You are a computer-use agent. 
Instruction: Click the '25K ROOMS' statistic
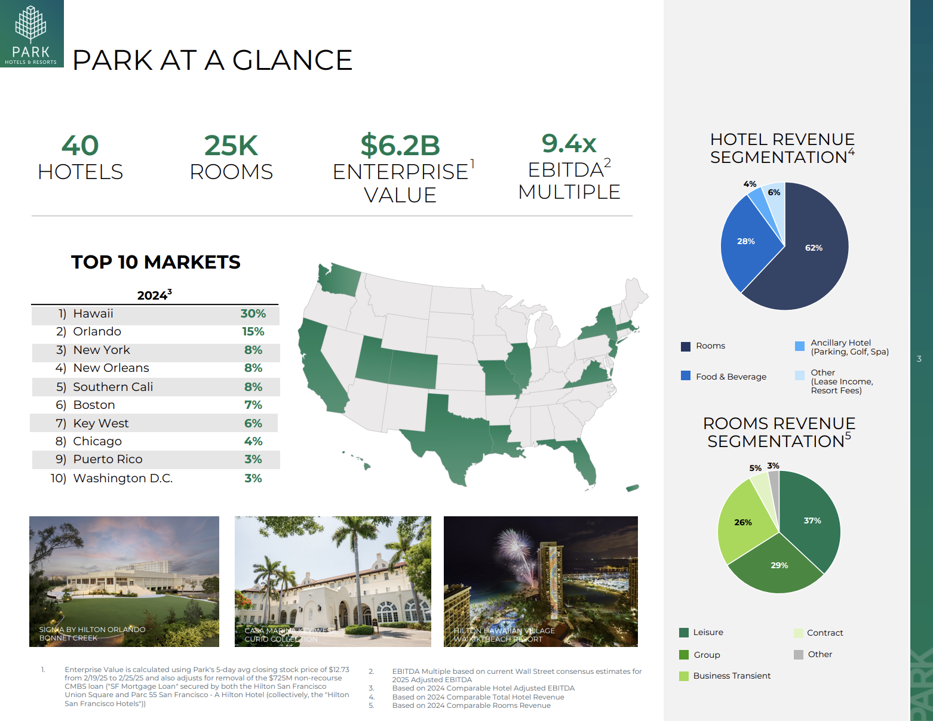click(231, 157)
